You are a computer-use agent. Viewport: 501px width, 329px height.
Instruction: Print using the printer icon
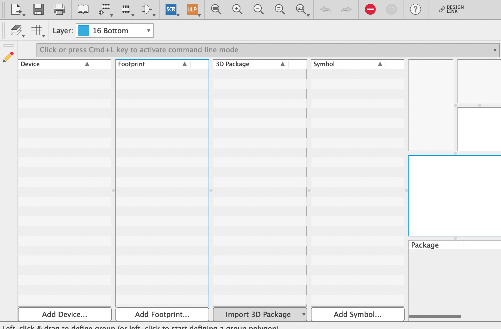tap(59, 9)
